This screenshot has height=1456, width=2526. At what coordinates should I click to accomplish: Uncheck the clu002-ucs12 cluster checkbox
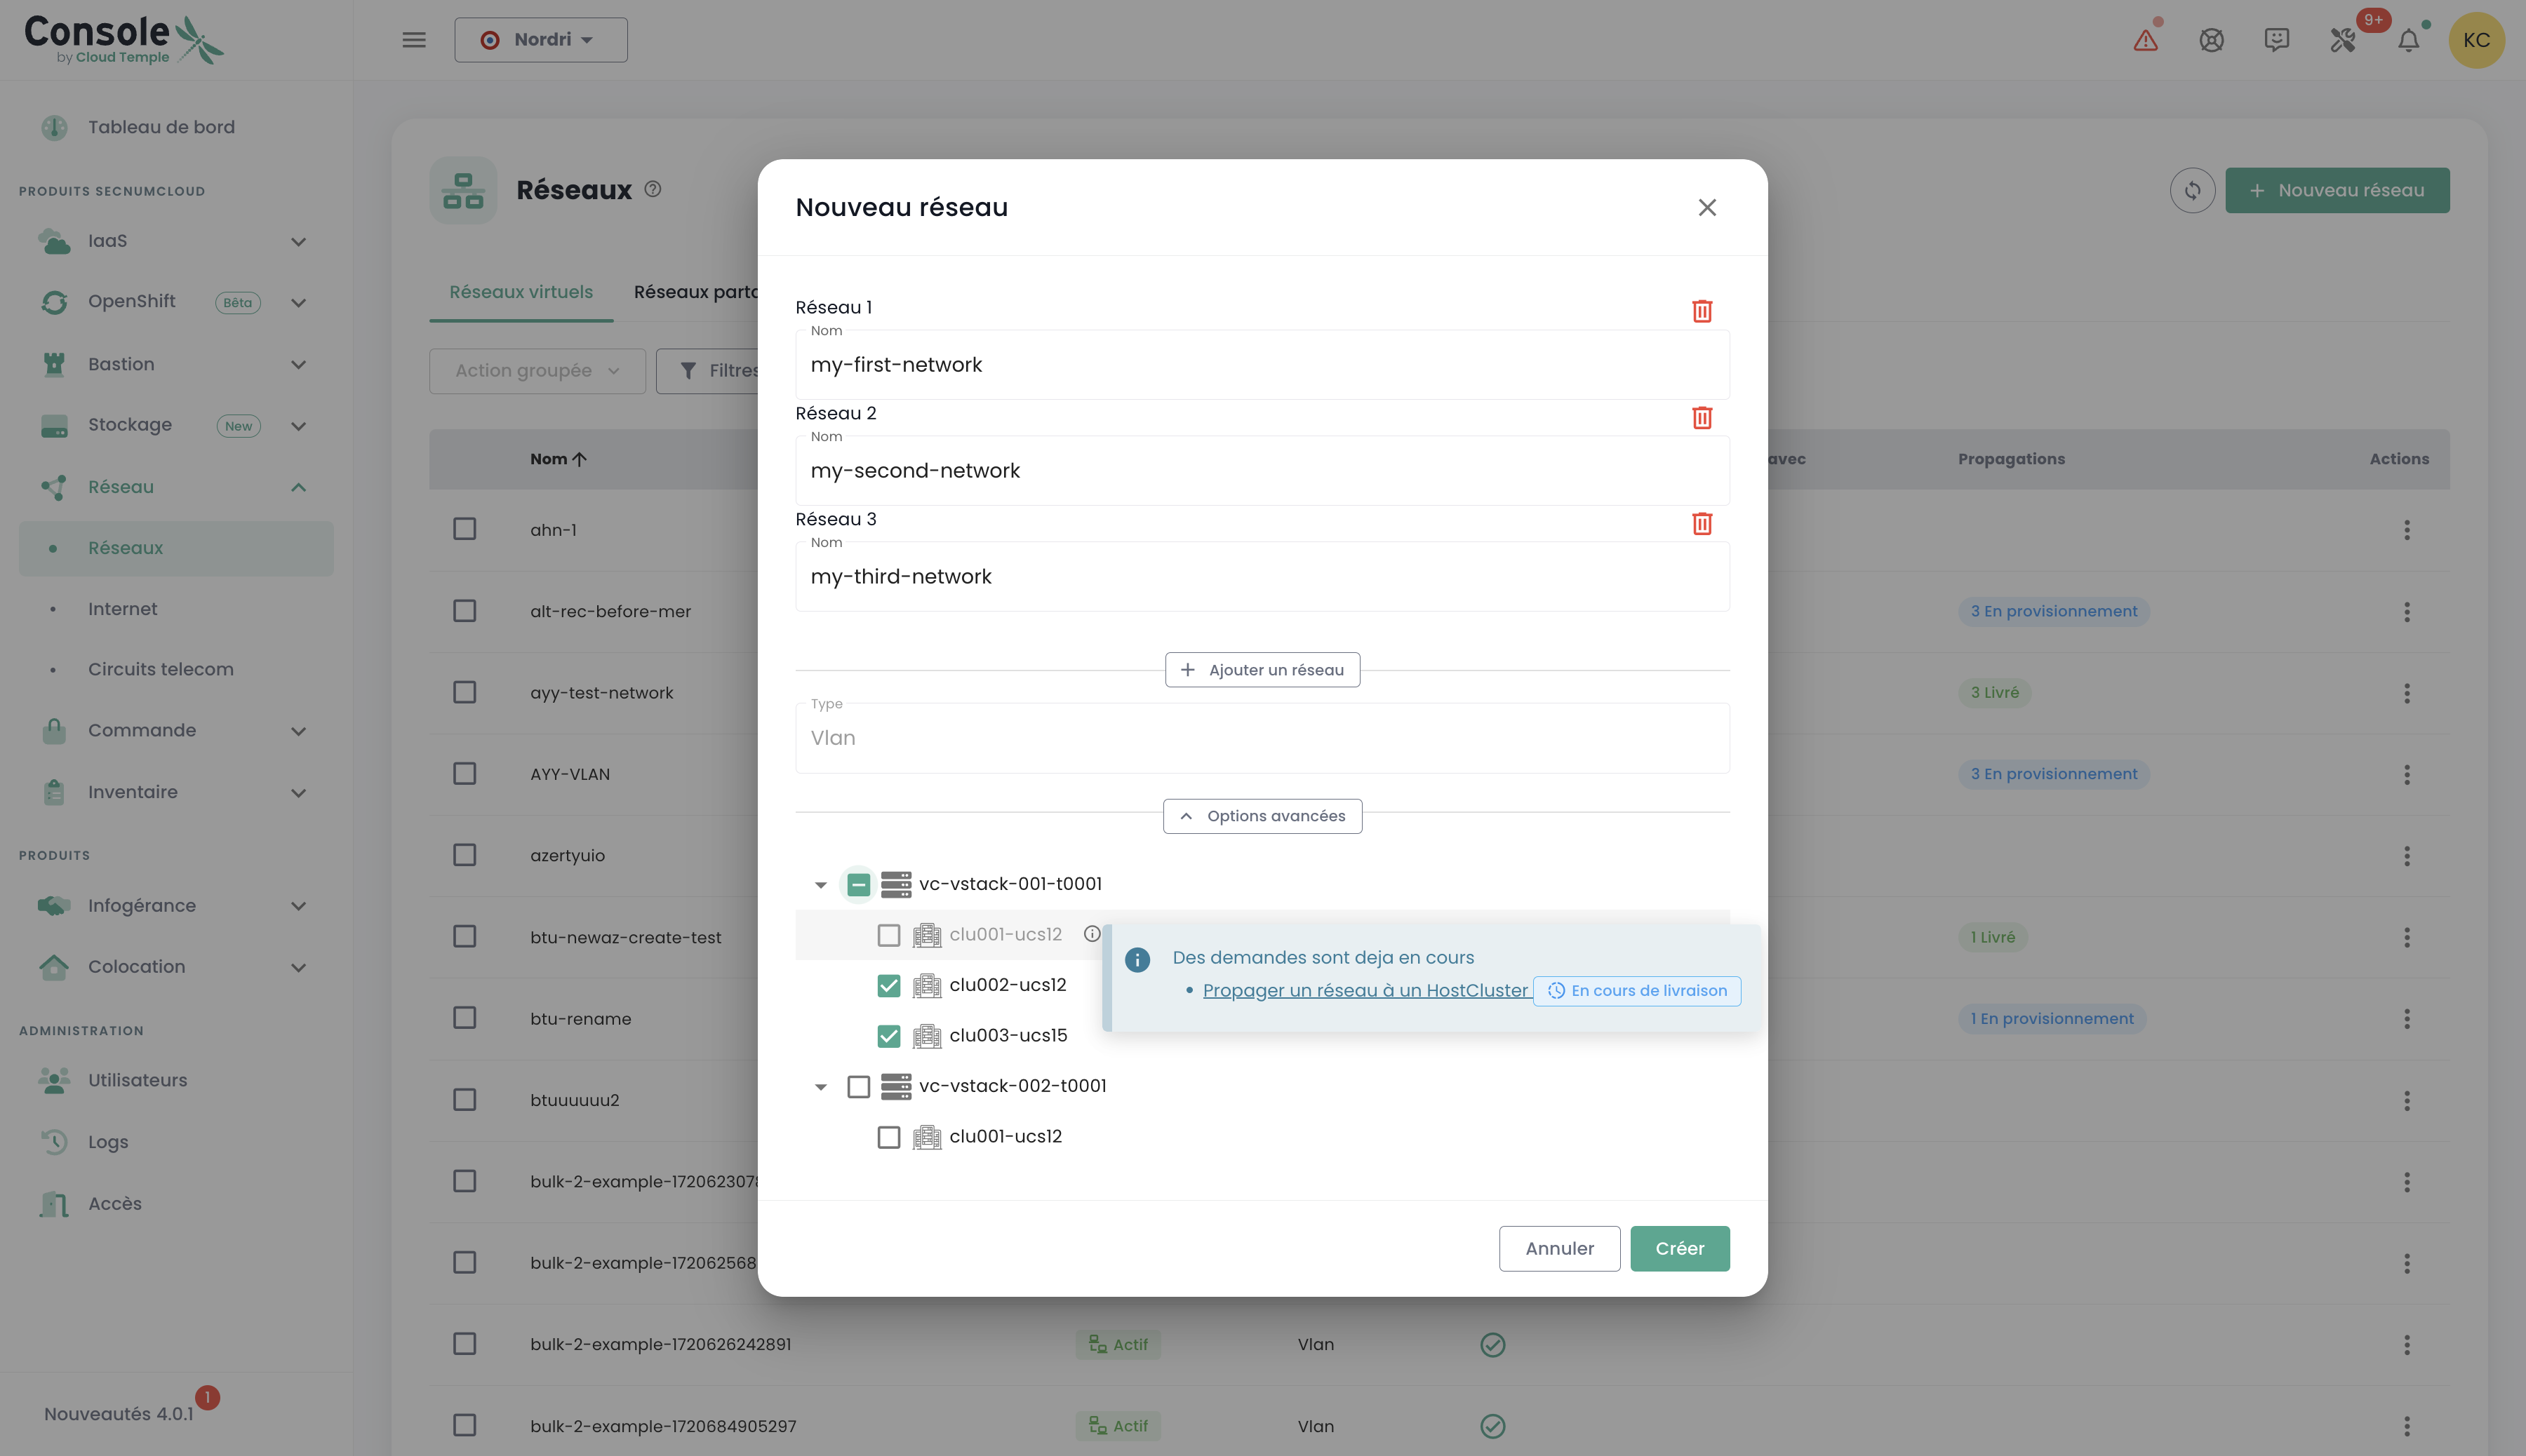888,985
